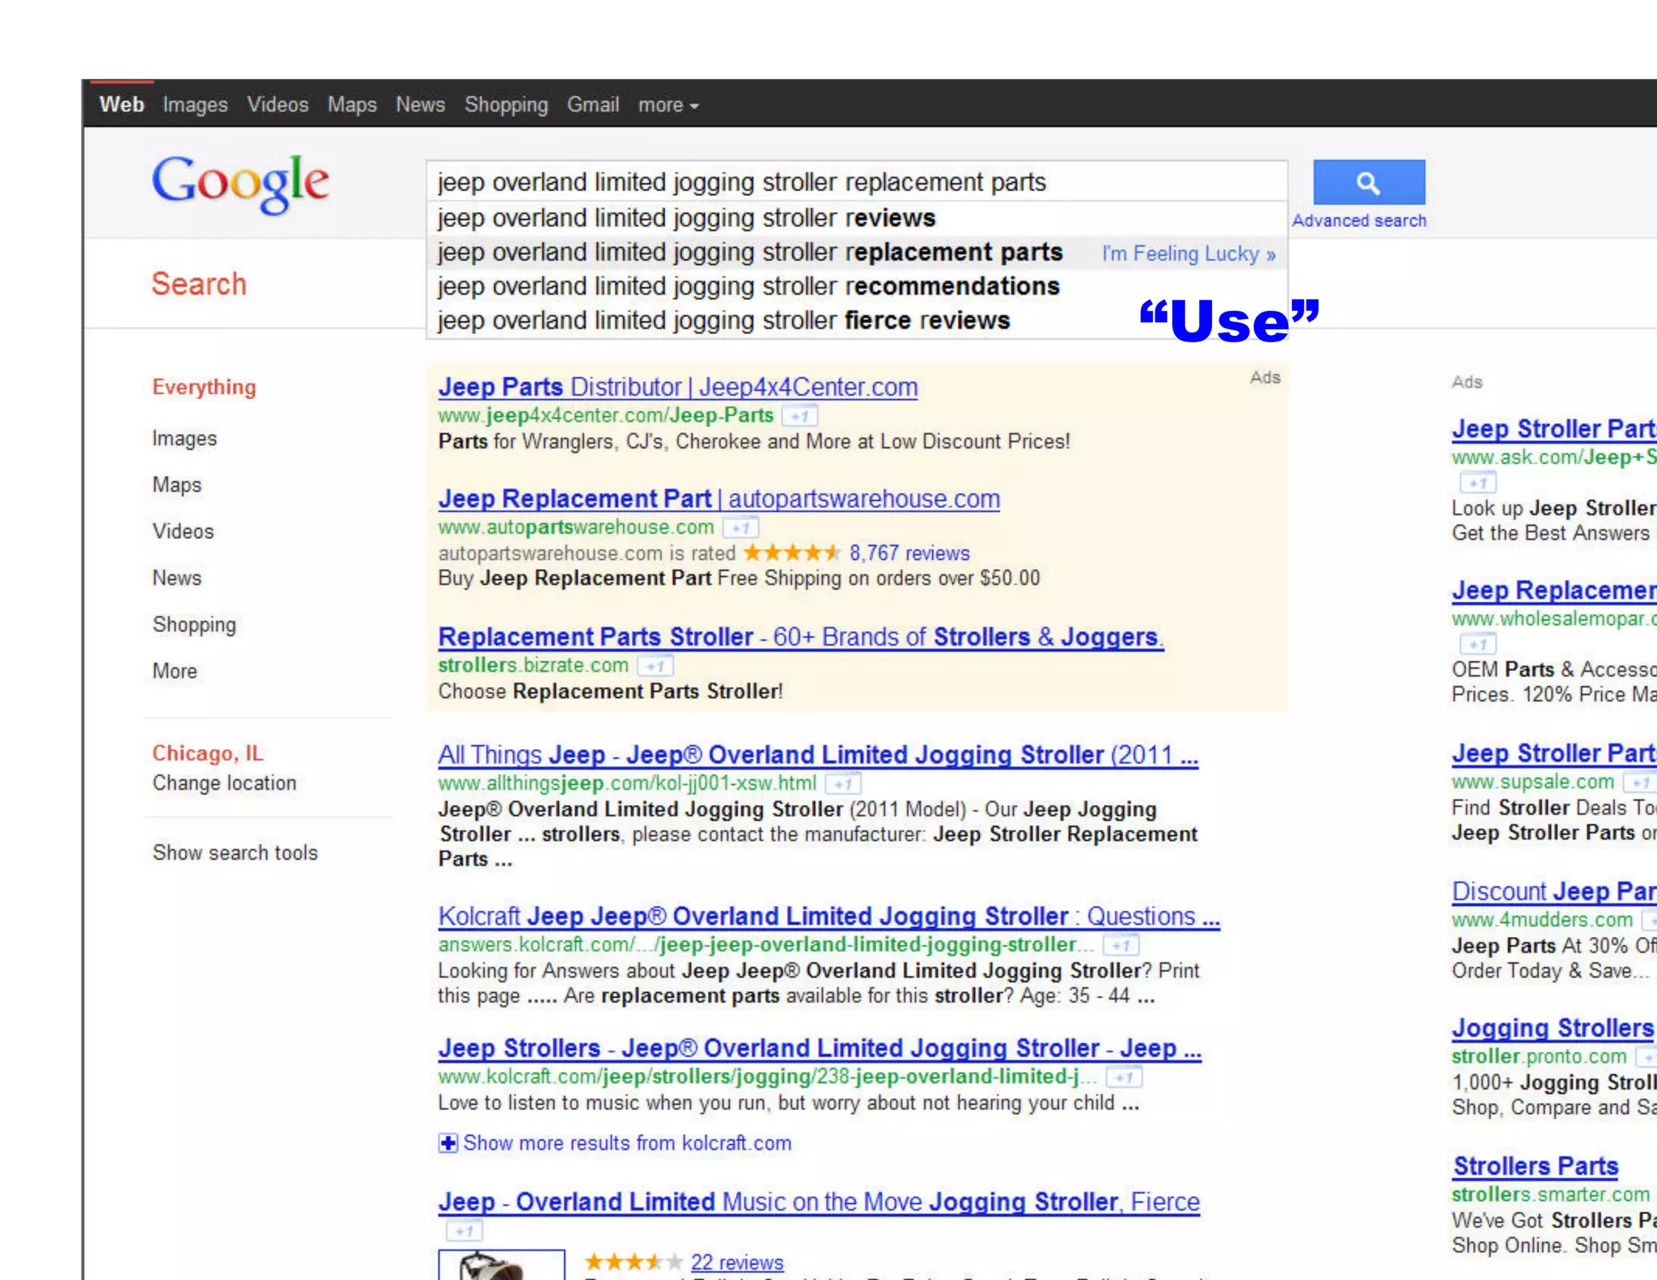Show search tools in left sidebar
Screen dimensions: 1657x1280
pos(235,852)
